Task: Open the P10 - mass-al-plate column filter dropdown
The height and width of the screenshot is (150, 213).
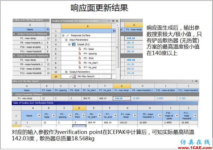Action: (x=177, y=115)
